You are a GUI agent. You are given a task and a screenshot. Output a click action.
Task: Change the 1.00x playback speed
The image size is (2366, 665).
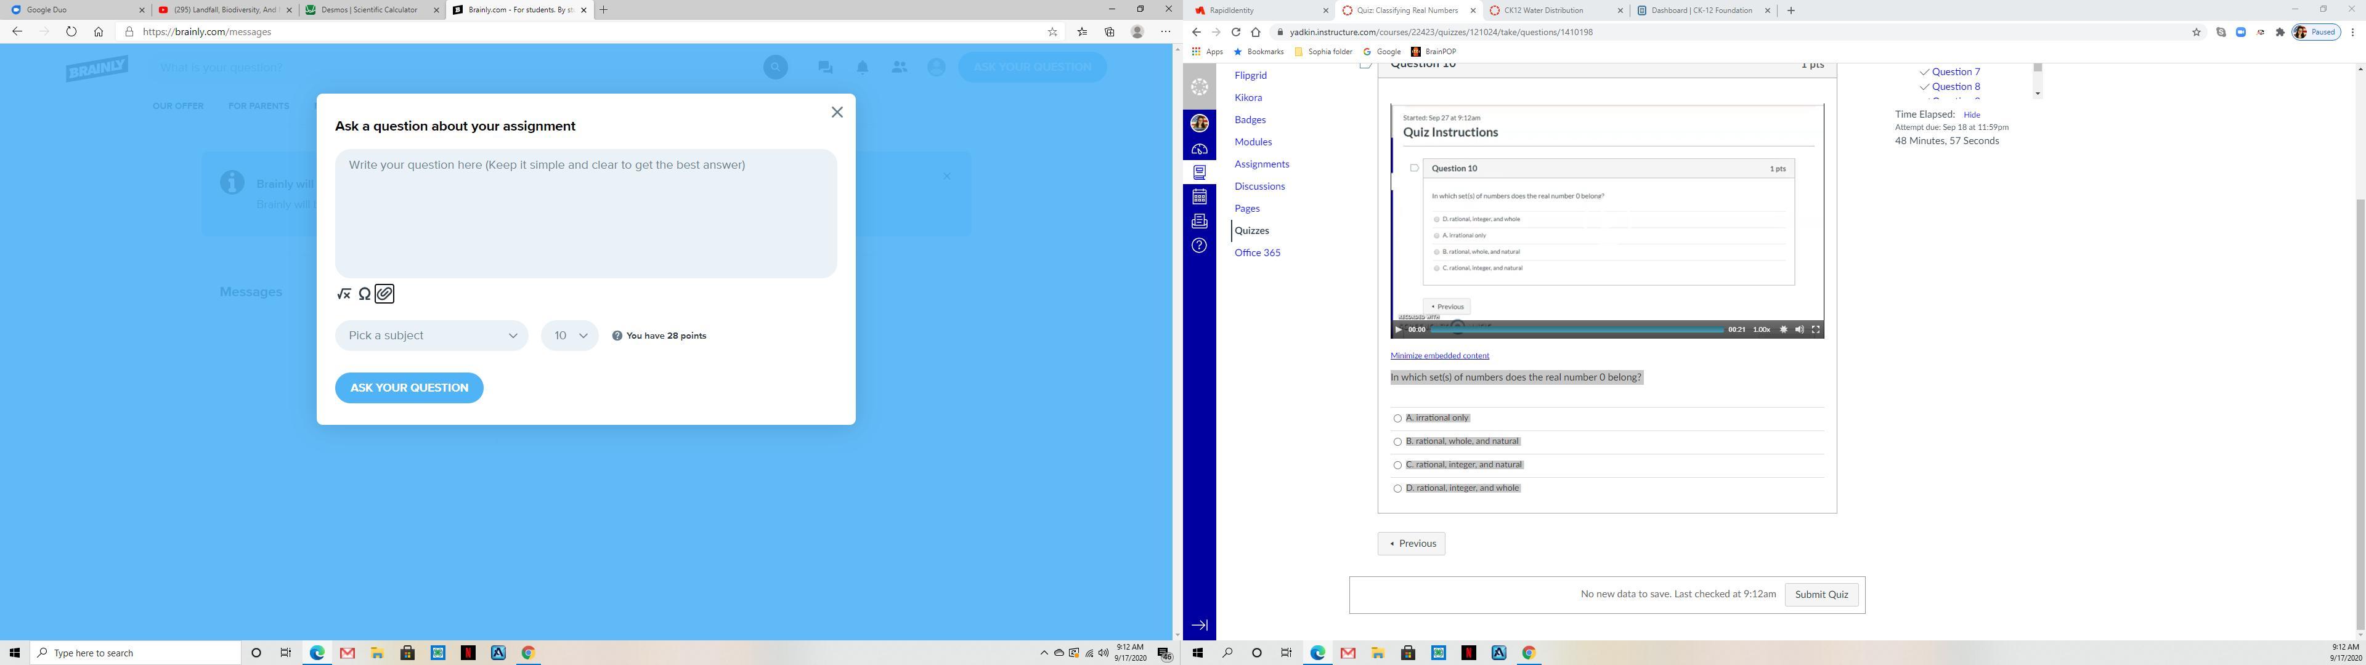click(x=1761, y=330)
